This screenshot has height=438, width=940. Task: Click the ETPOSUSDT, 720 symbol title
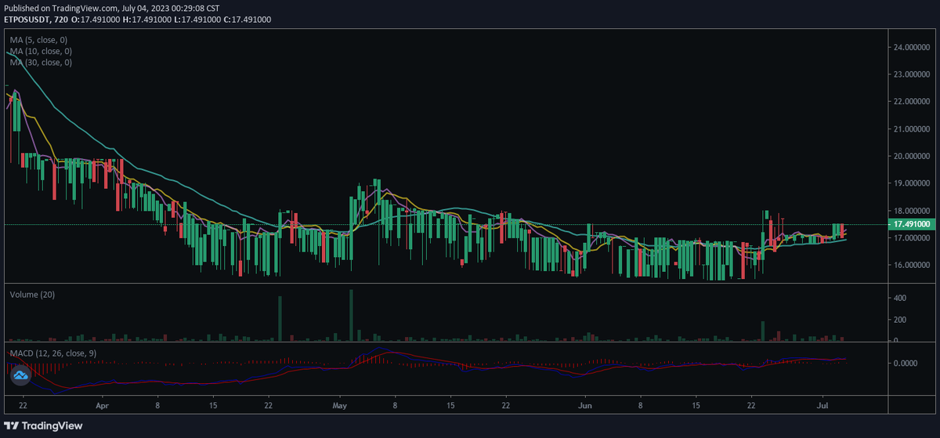pos(34,20)
